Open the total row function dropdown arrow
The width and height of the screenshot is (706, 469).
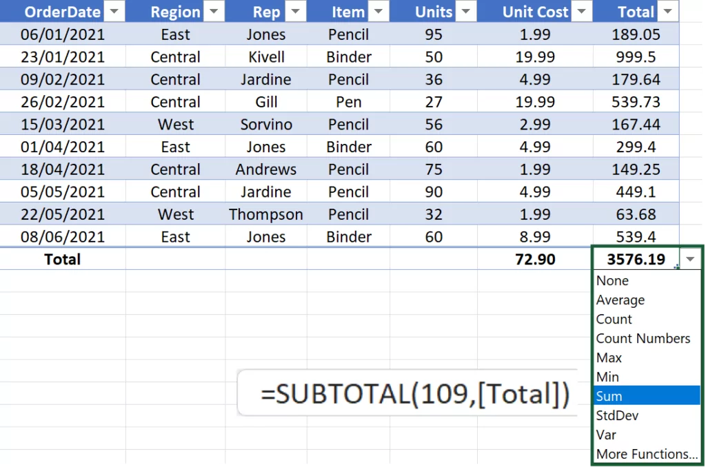[x=690, y=259]
